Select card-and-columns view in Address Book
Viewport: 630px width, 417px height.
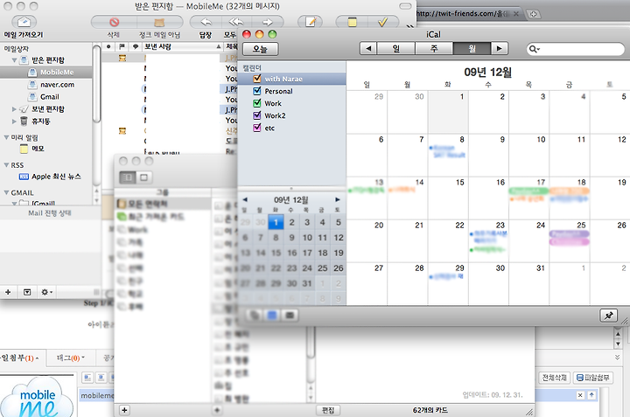(128, 177)
